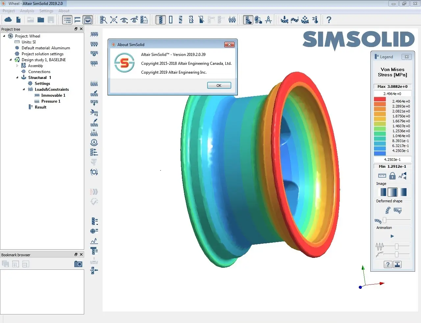
Task: Click the Legend dock button beside help
Action: coord(397,264)
